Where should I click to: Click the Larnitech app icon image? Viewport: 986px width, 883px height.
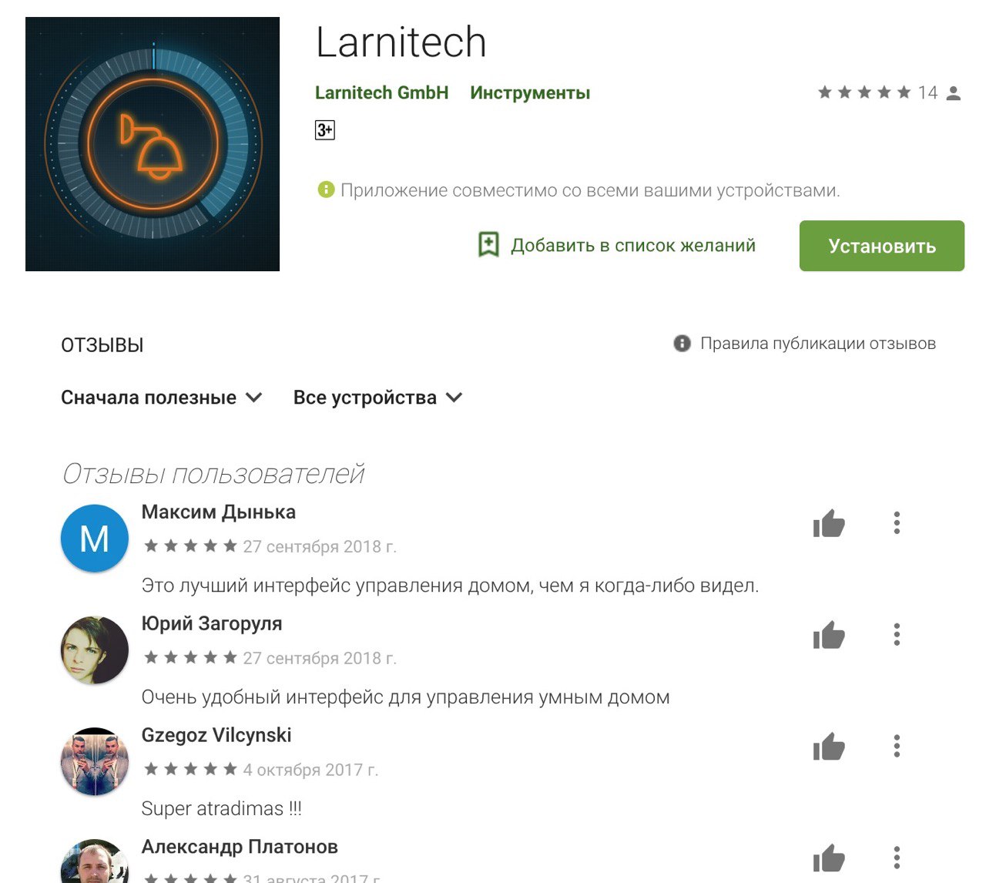tap(153, 144)
